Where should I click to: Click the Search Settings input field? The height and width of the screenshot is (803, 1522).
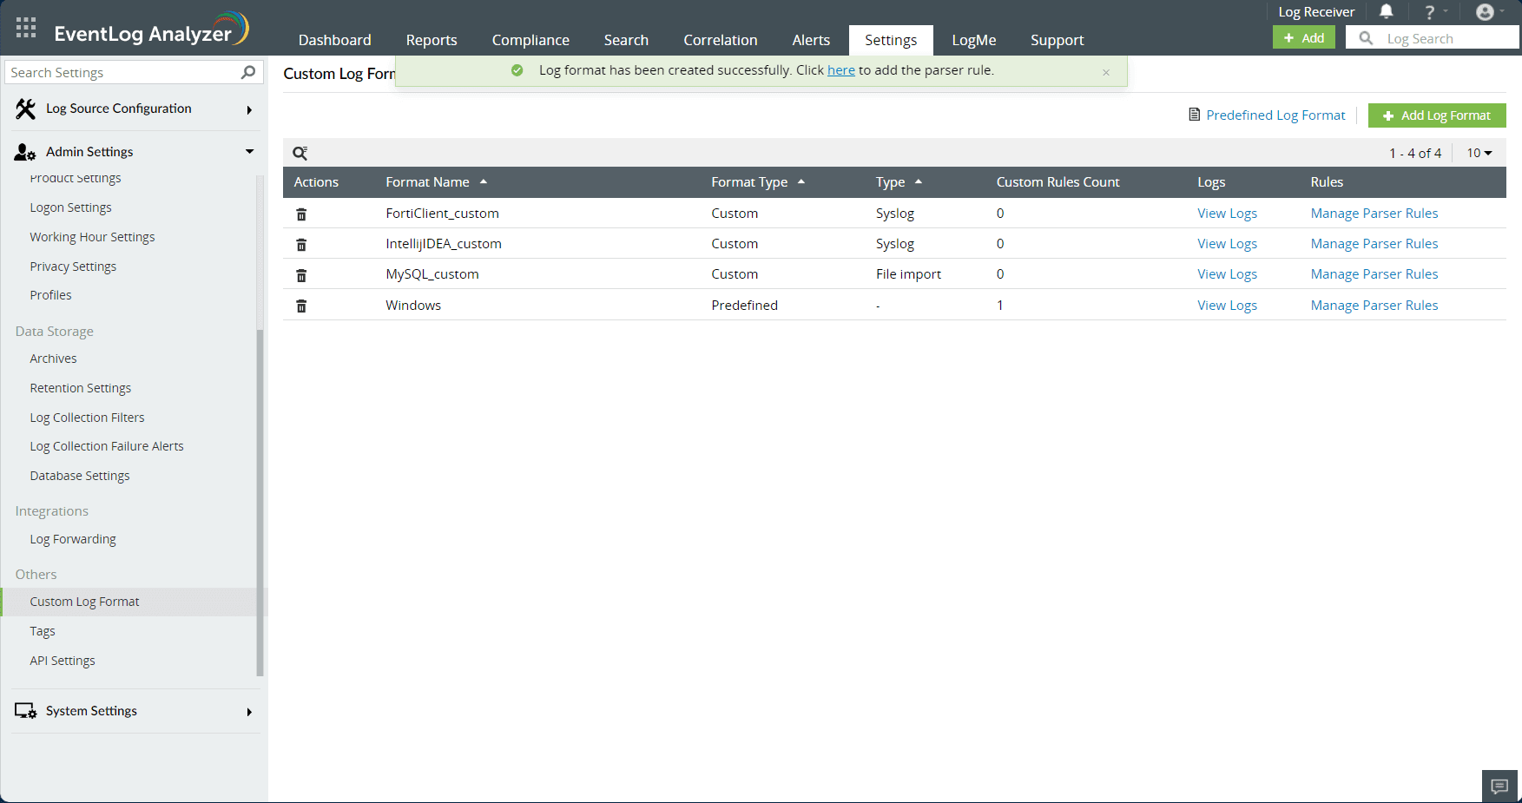[122, 72]
